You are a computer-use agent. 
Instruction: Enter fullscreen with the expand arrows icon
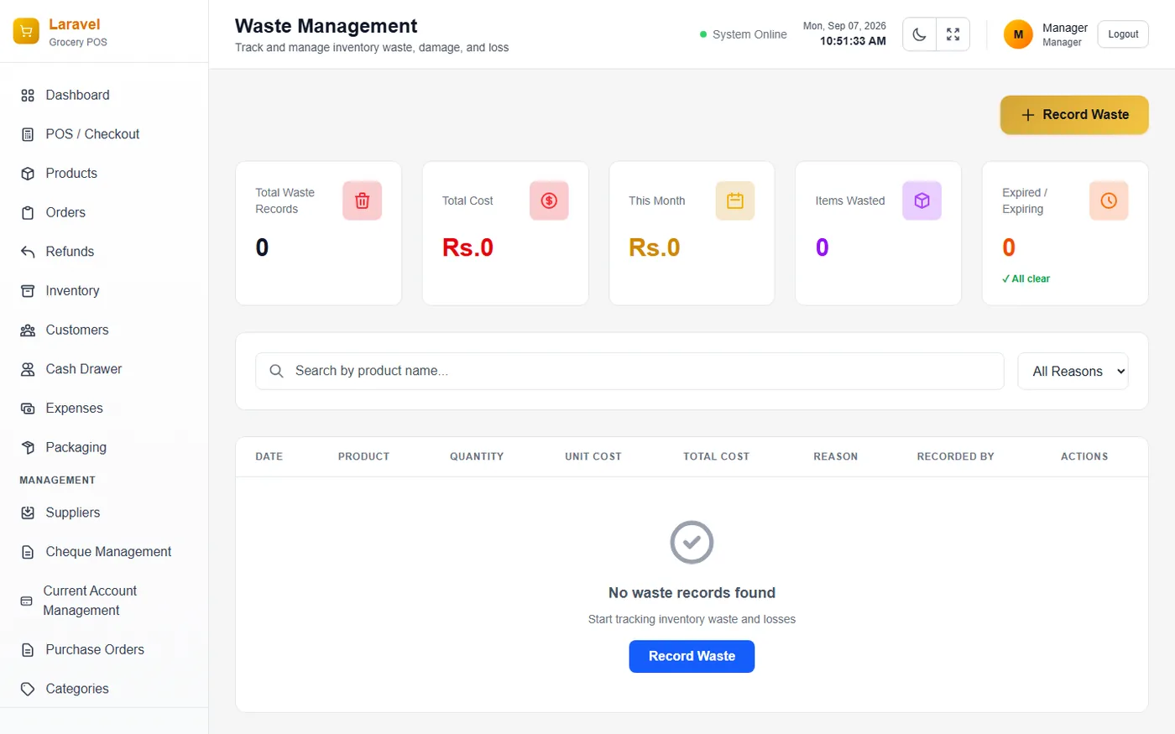click(953, 34)
